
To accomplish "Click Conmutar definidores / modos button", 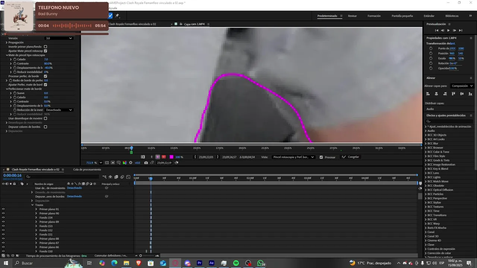I will [111, 256].
